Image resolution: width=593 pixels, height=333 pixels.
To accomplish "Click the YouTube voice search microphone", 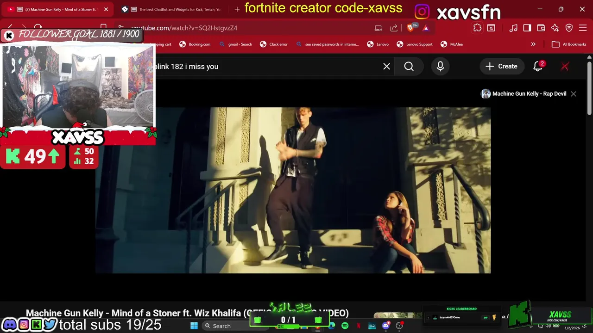I will (x=440, y=67).
